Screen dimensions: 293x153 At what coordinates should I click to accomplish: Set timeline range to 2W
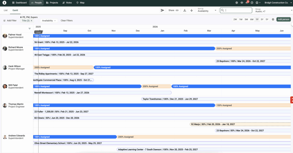235,19
